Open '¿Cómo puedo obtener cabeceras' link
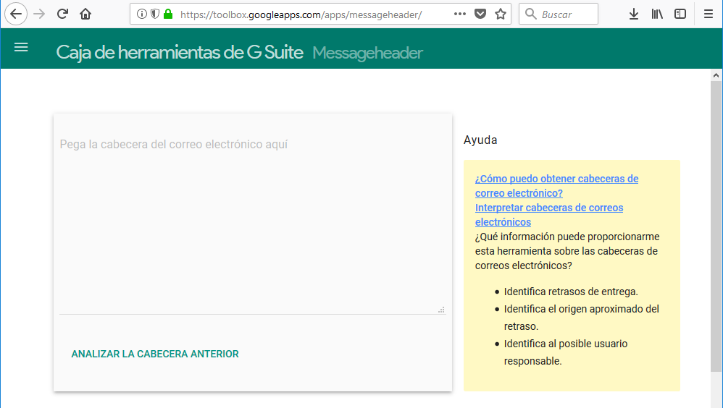This screenshot has height=408, width=723. coord(556,186)
